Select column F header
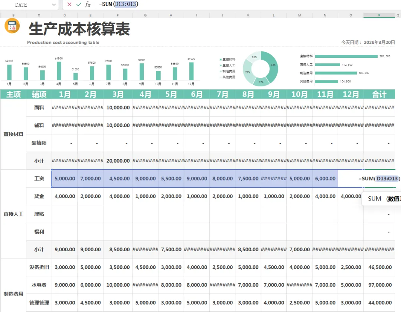 pos(118,15)
